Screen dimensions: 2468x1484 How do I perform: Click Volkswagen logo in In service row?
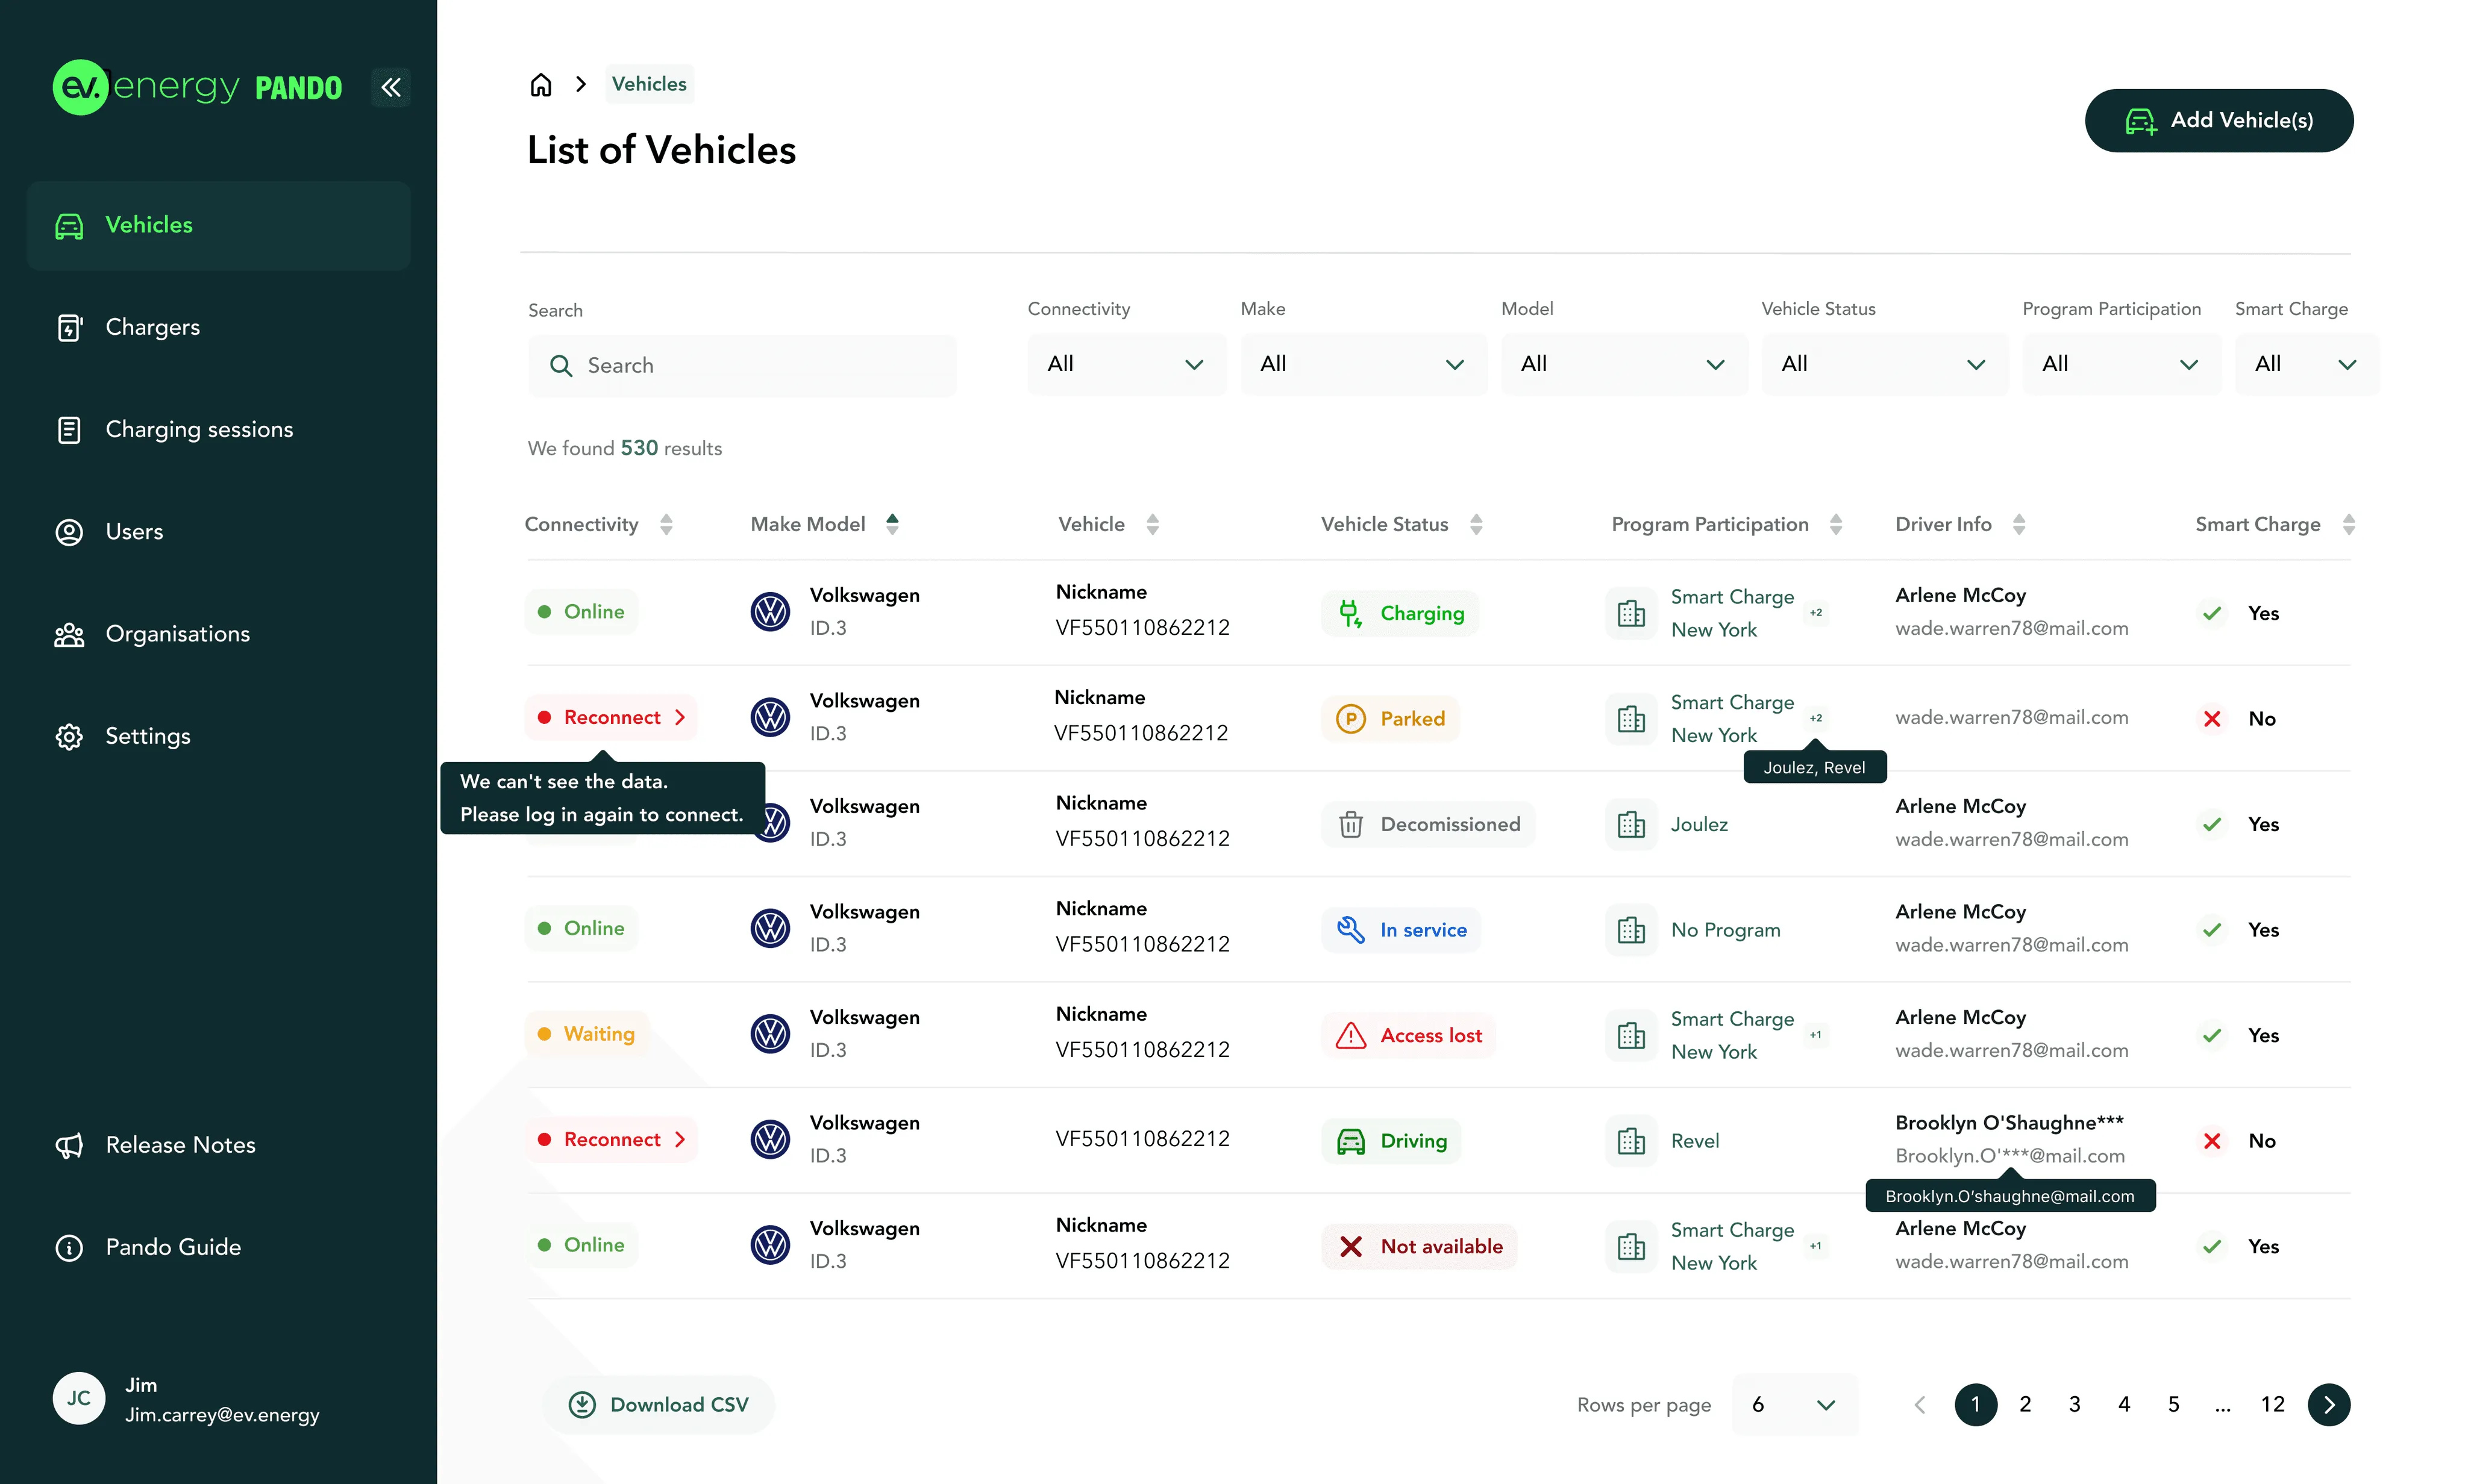coord(770,928)
